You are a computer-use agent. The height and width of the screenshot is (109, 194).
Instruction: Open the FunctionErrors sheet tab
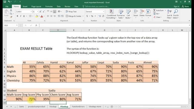pos(78,107)
